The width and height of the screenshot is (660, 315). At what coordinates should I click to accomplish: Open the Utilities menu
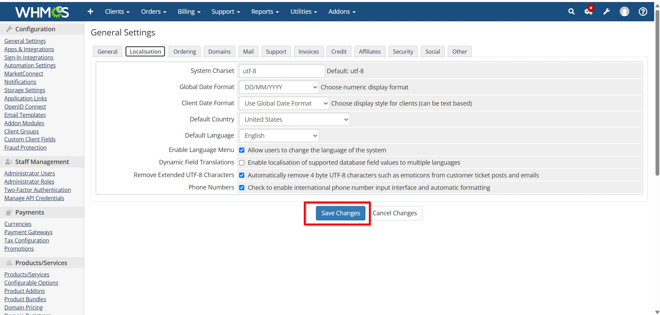pos(304,12)
